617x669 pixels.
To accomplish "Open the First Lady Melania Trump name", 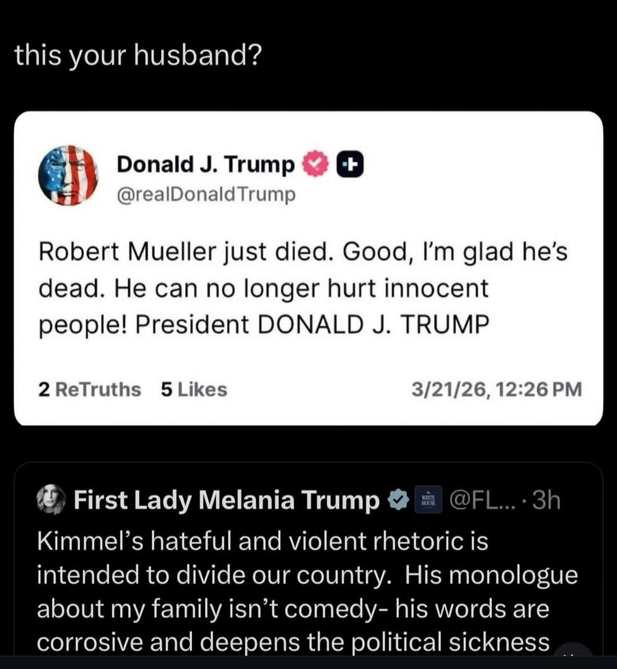I will point(227,500).
